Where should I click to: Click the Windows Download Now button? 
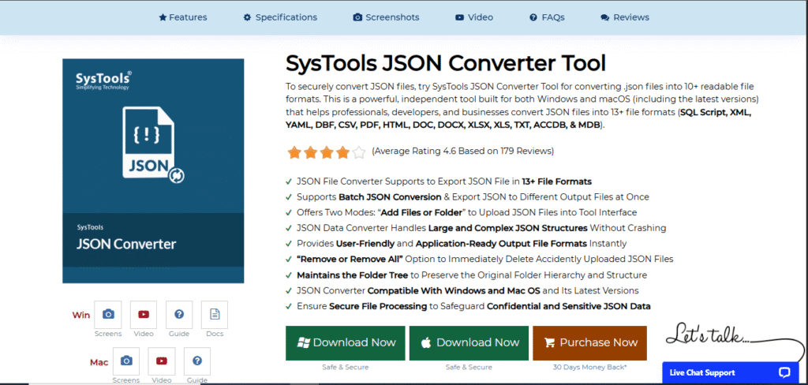[x=346, y=342]
